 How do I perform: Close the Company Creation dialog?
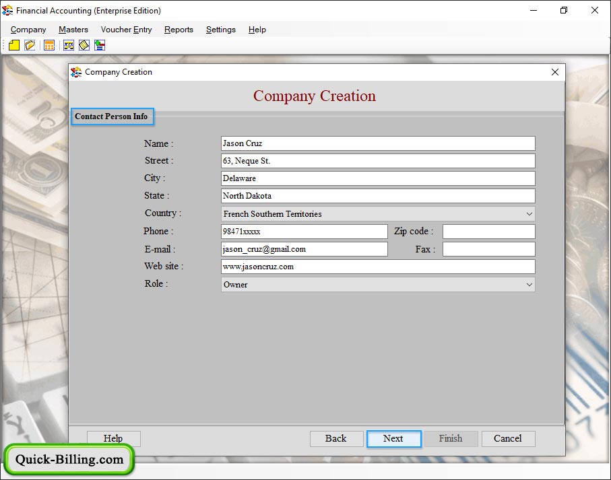555,72
